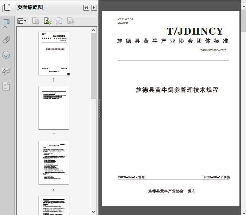Click document view scroll up arrow
Viewport: 246px width, 215px height.
[244, 7]
